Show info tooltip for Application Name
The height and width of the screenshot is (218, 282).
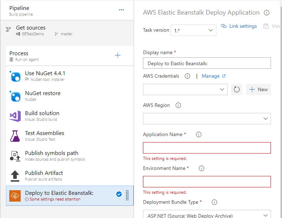(199, 134)
